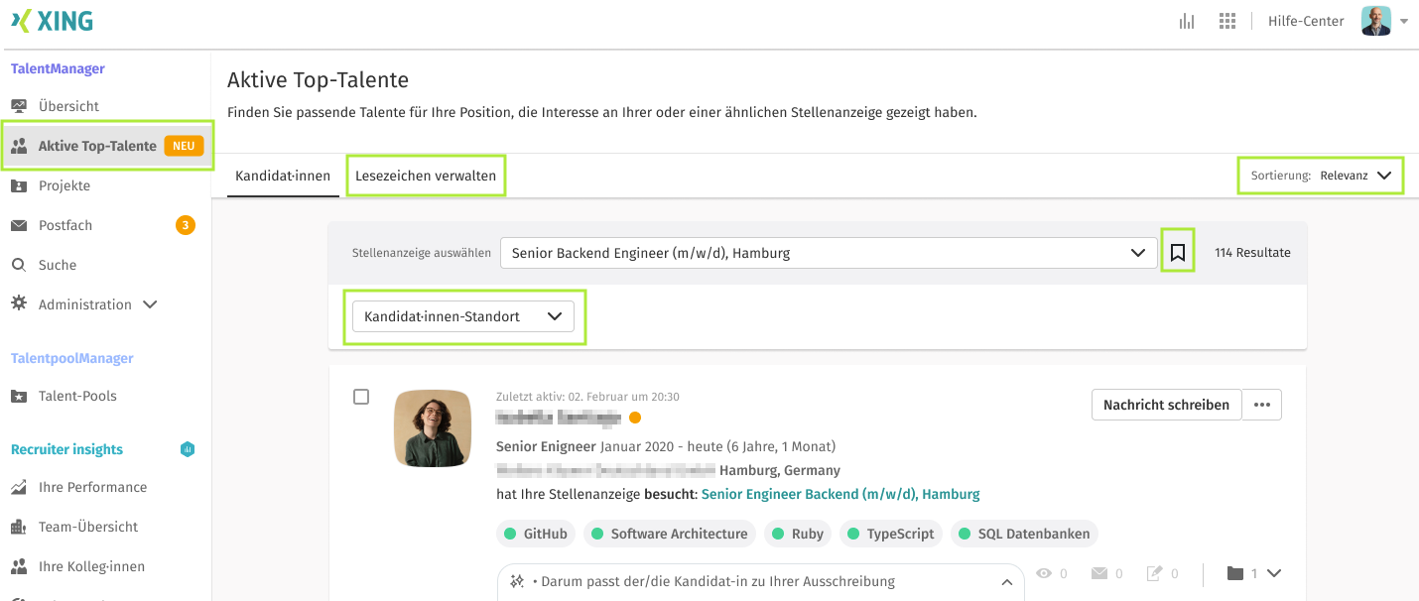
Task: Click the XING logo
Action: 53,21
